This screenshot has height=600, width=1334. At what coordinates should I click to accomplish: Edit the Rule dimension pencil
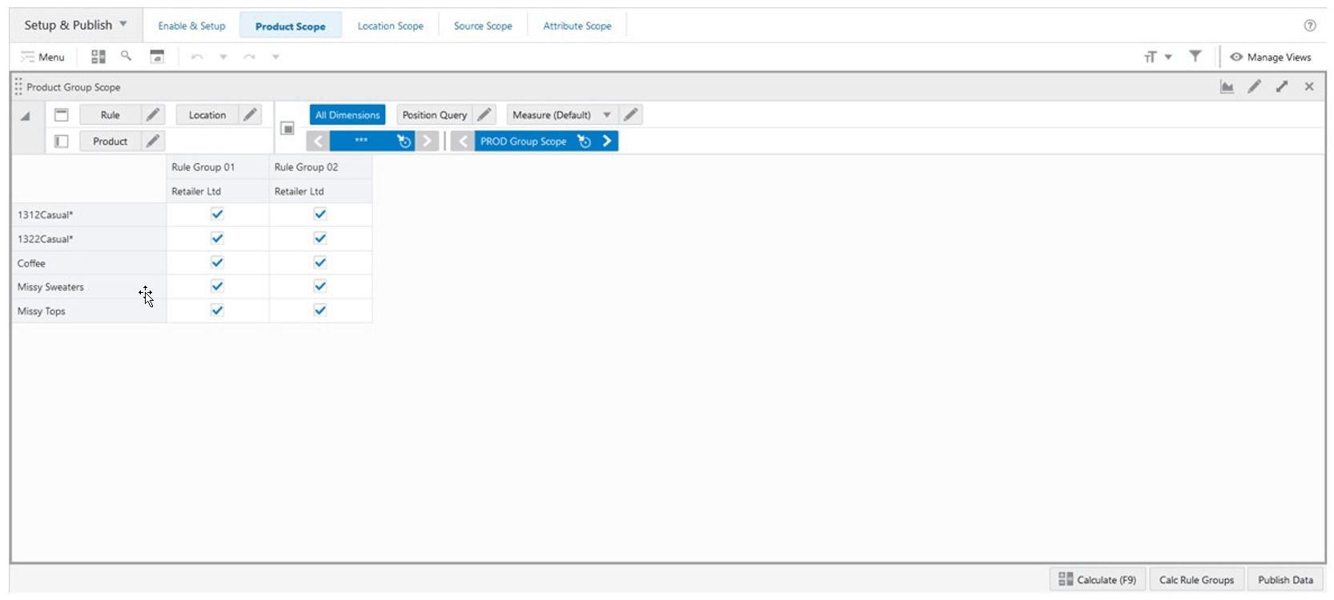153,115
